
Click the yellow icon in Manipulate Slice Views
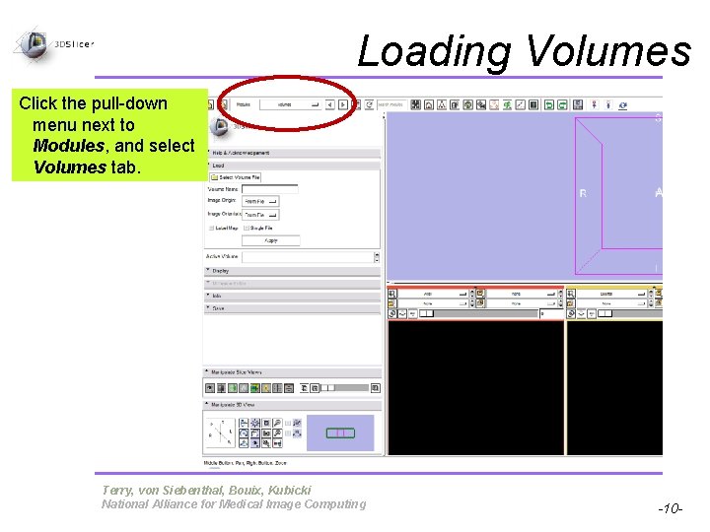266,388
